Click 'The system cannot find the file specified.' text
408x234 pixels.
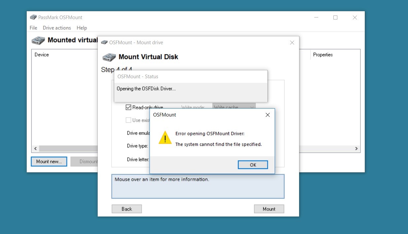tap(219, 144)
